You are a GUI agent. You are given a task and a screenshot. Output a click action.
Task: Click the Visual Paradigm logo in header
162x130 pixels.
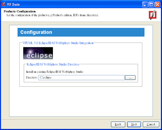pos(153,15)
